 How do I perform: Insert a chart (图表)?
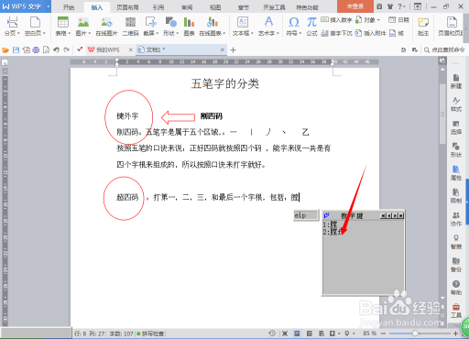tap(189, 27)
